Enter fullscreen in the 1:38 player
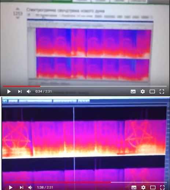 162,187
